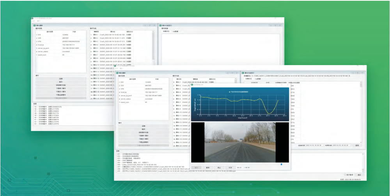The height and width of the screenshot is (196, 390).
Task: Click the green icon on the video popup title bar
Action: 192,85
